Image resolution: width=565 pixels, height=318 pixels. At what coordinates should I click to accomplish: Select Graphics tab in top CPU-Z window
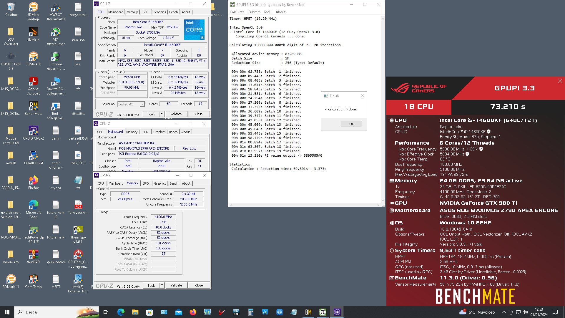(x=160, y=12)
